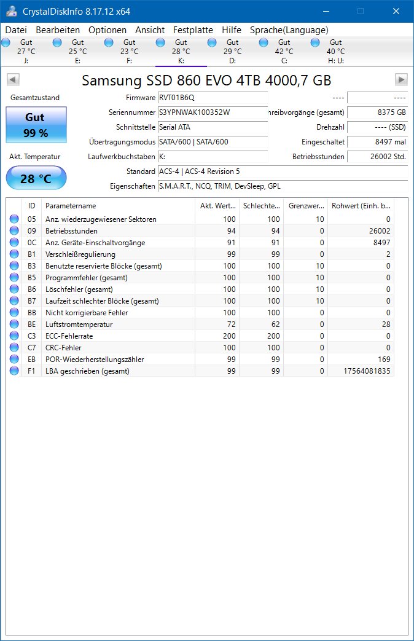This screenshot has width=414, height=641.
Task: Click the Schnittstelle field Serial ATA
Action: [x=213, y=127]
